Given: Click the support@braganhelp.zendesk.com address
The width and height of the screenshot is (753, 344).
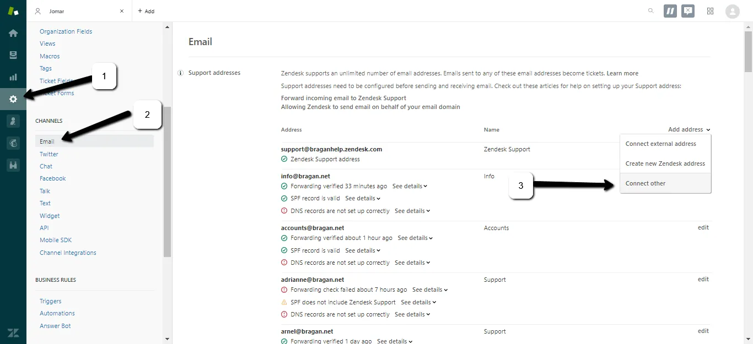Looking at the screenshot, I should point(331,150).
